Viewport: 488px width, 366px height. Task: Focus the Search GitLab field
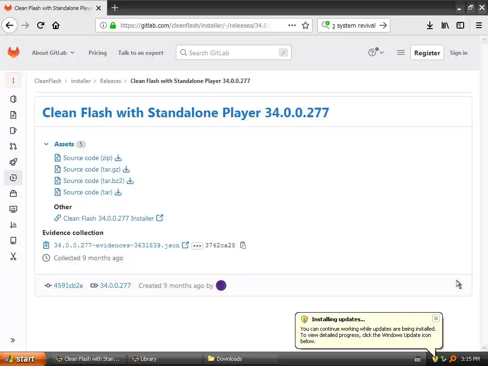(234, 52)
